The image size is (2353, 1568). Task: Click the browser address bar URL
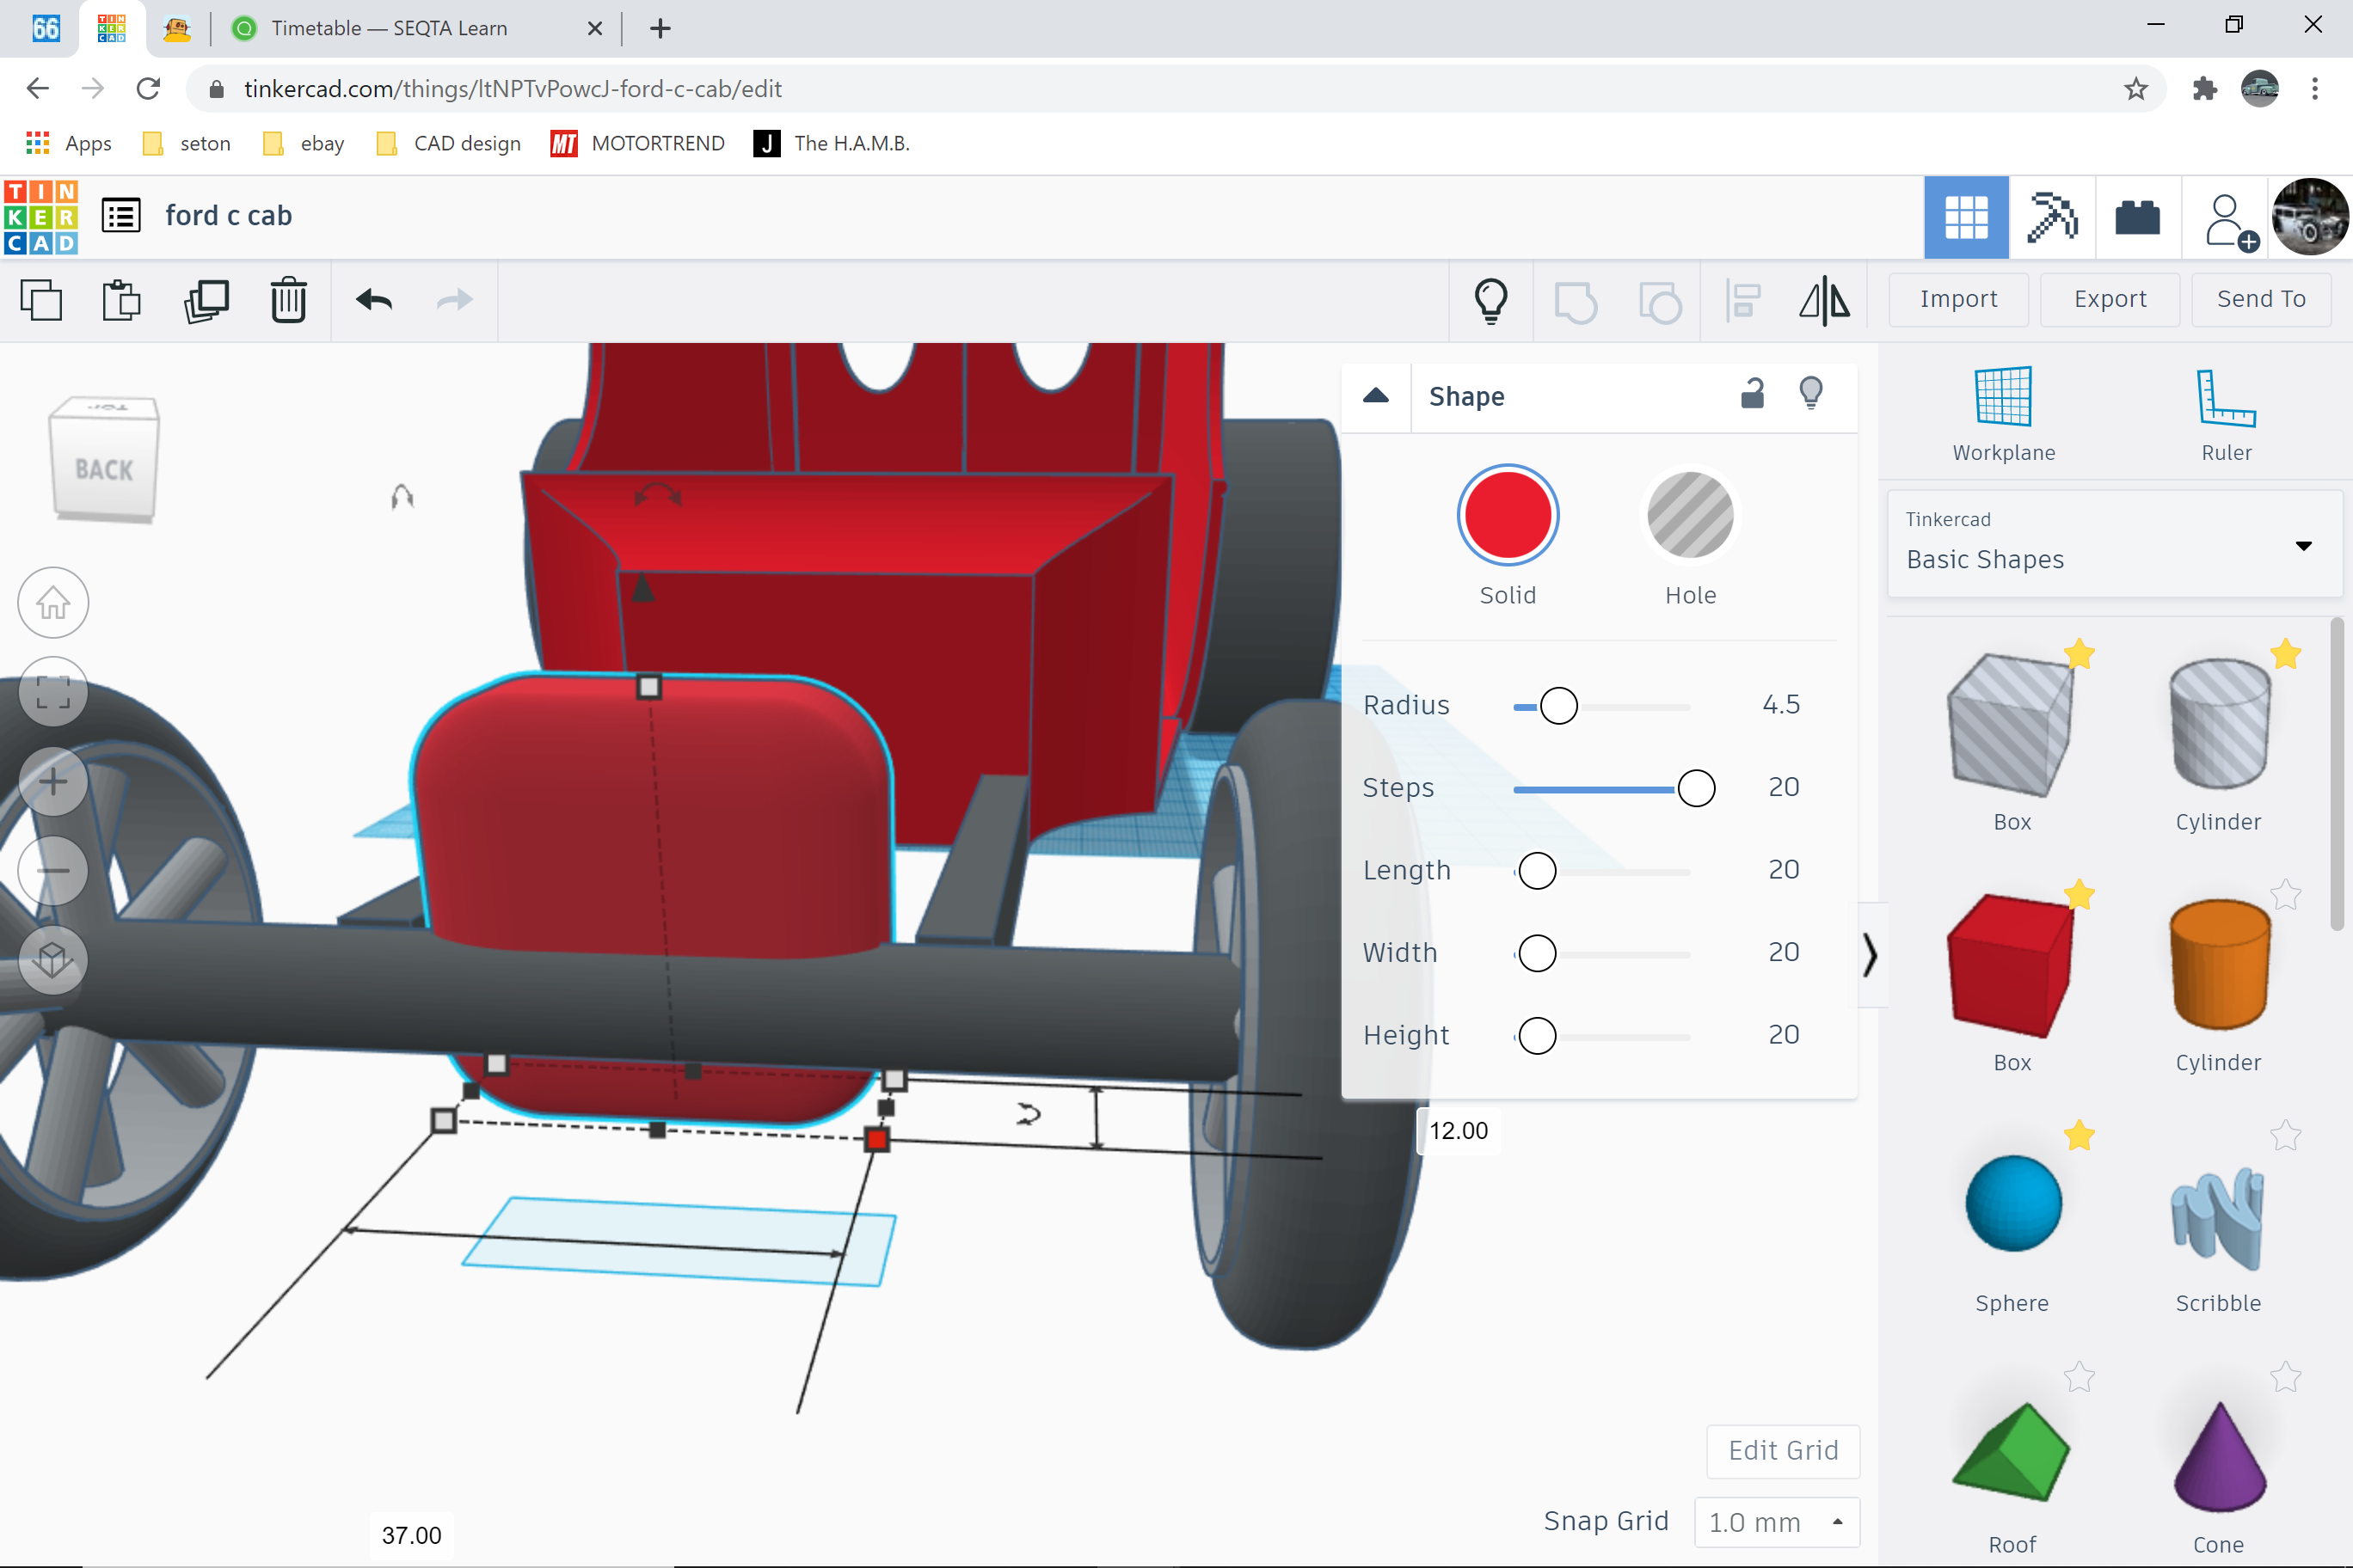click(513, 89)
